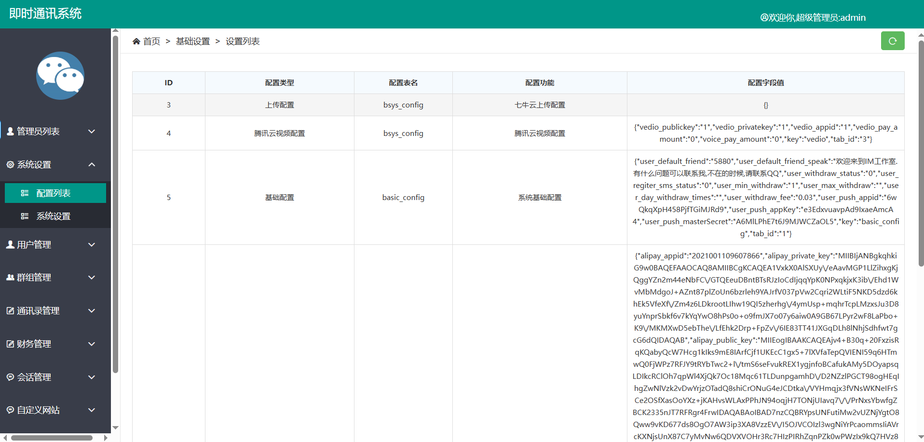Open the 系统设置 submenu item
Screen dimensions: 924x442
coord(54,216)
